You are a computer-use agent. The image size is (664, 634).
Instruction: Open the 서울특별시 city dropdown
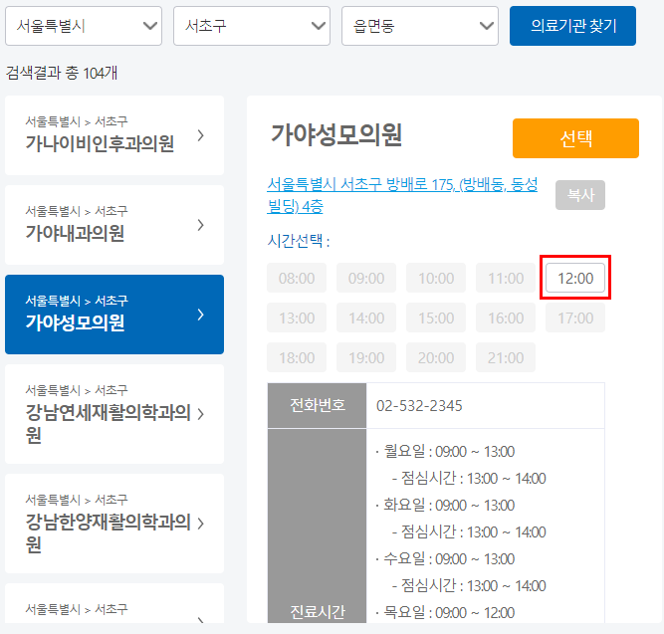point(84,26)
